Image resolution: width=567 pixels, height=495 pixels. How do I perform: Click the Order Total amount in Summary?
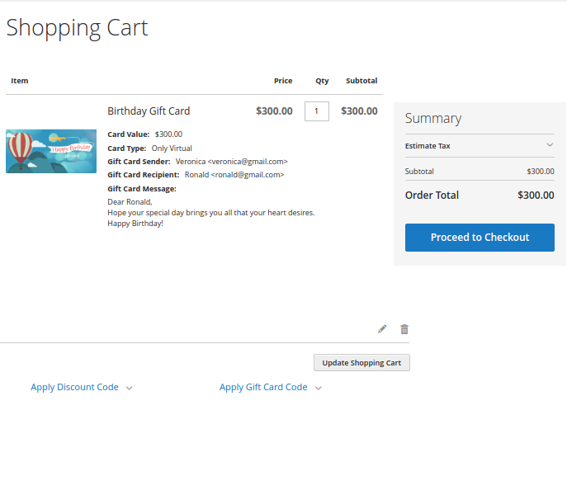click(x=536, y=196)
